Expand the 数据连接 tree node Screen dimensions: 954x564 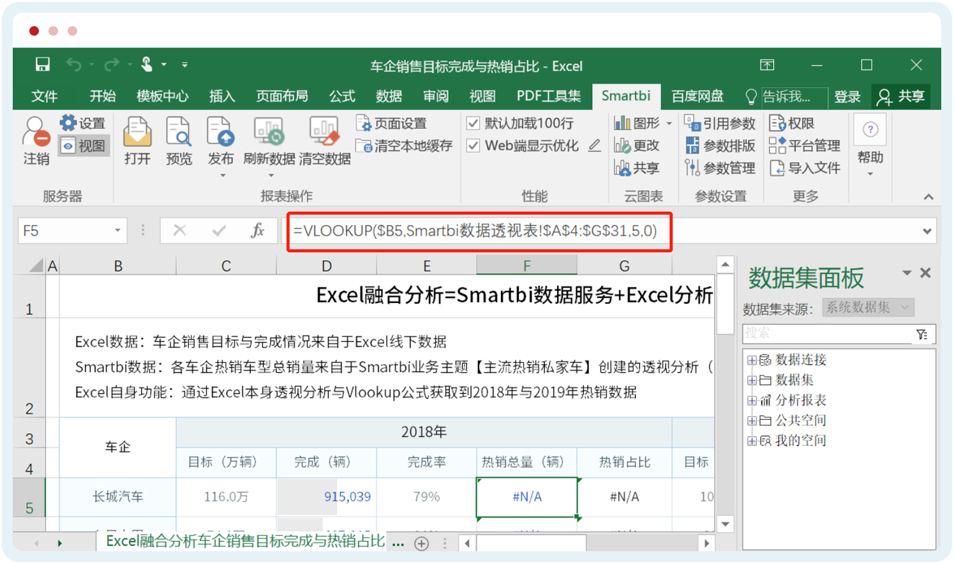pos(752,360)
